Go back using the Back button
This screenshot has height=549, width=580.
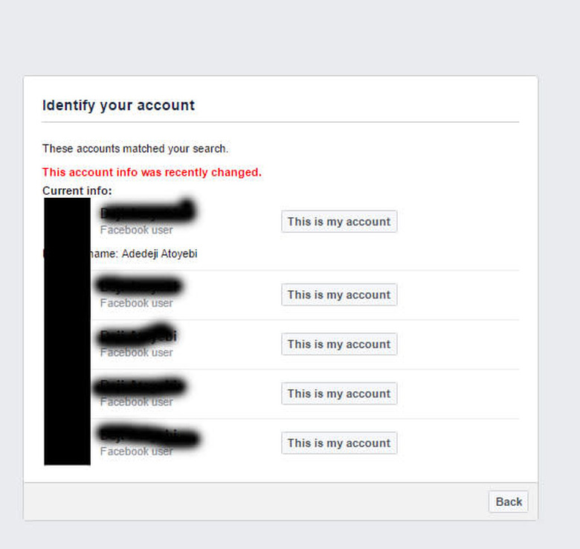pyautogui.click(x=509, y=501)
